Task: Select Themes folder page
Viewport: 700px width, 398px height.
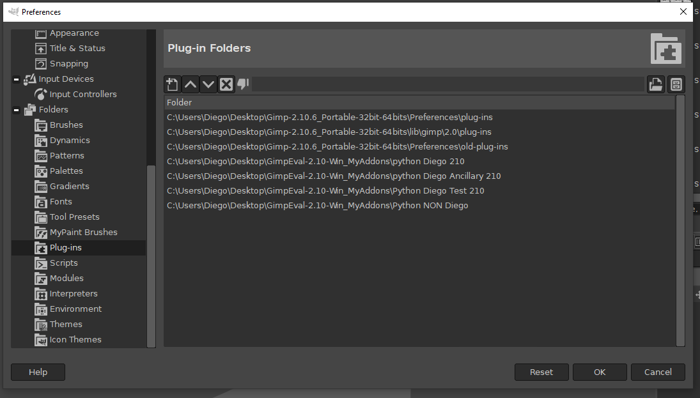Action: point(66,325)
